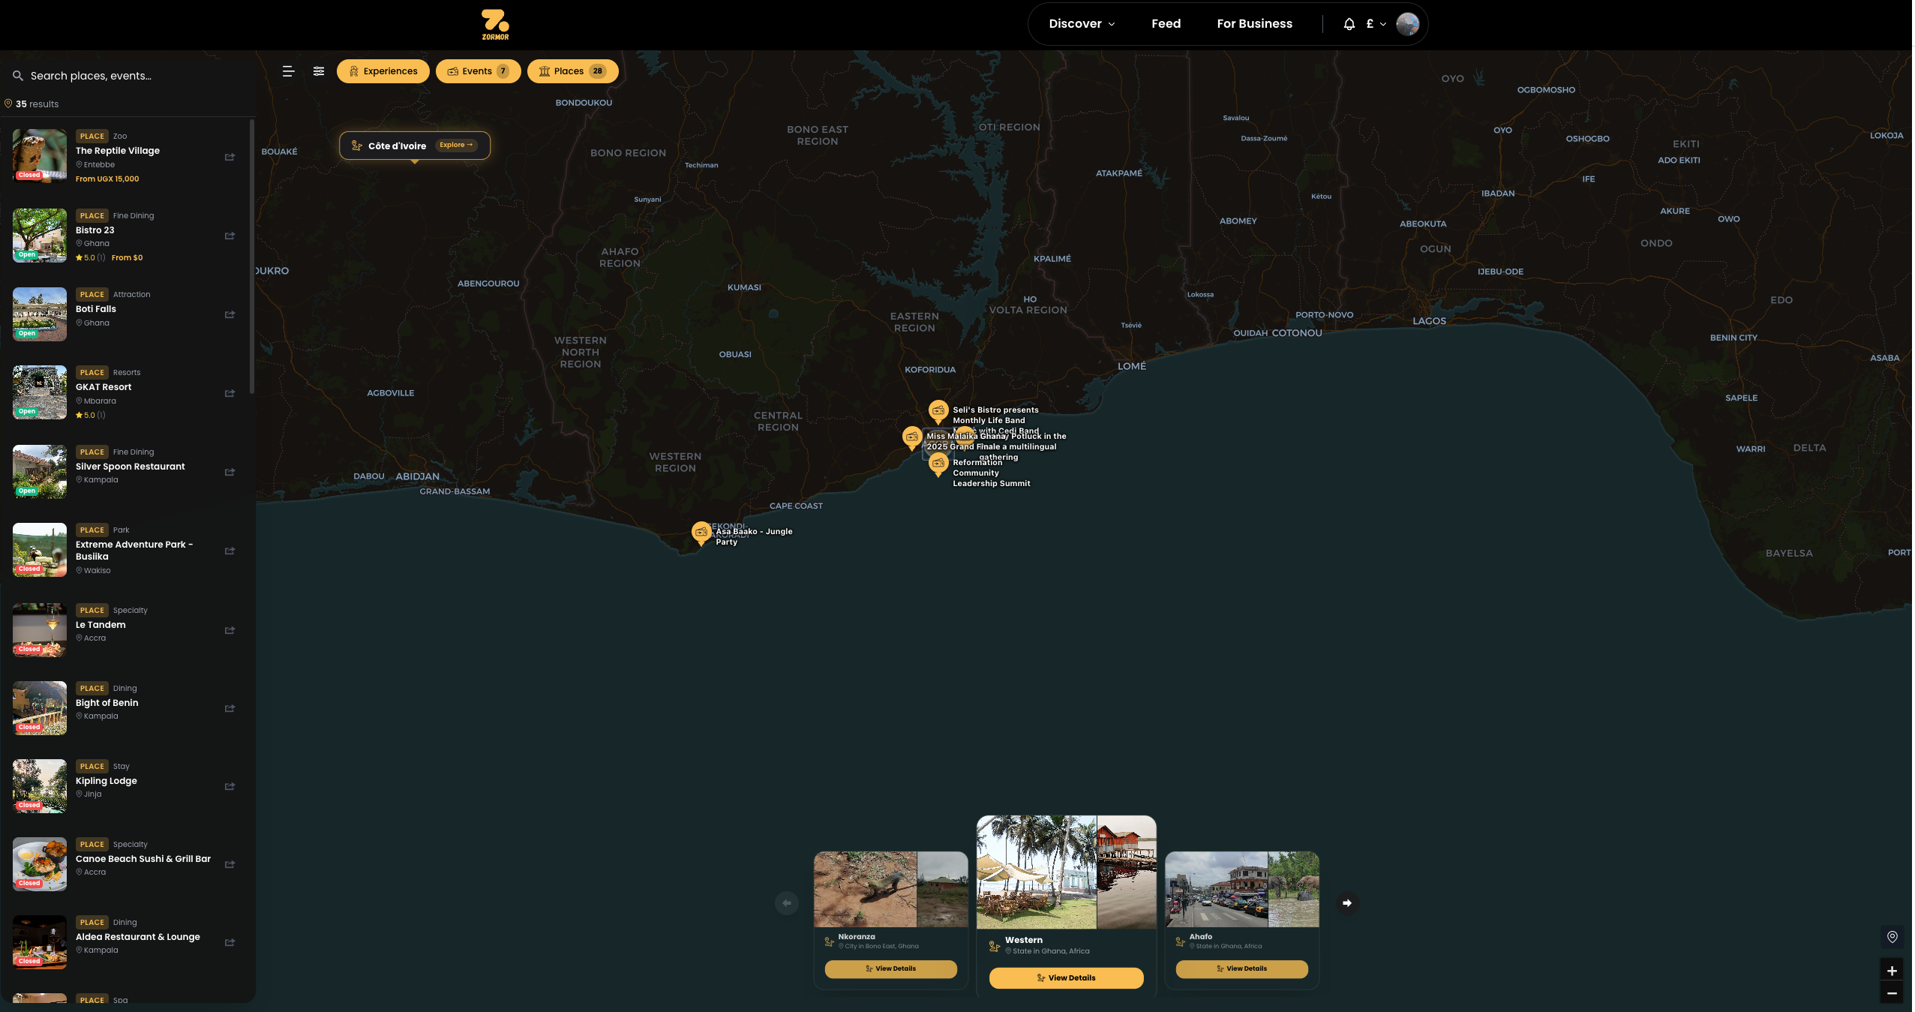Open the currency £ dropdown
The width and height of the screenshot is (1915, 1012).
coord(1374,23)
